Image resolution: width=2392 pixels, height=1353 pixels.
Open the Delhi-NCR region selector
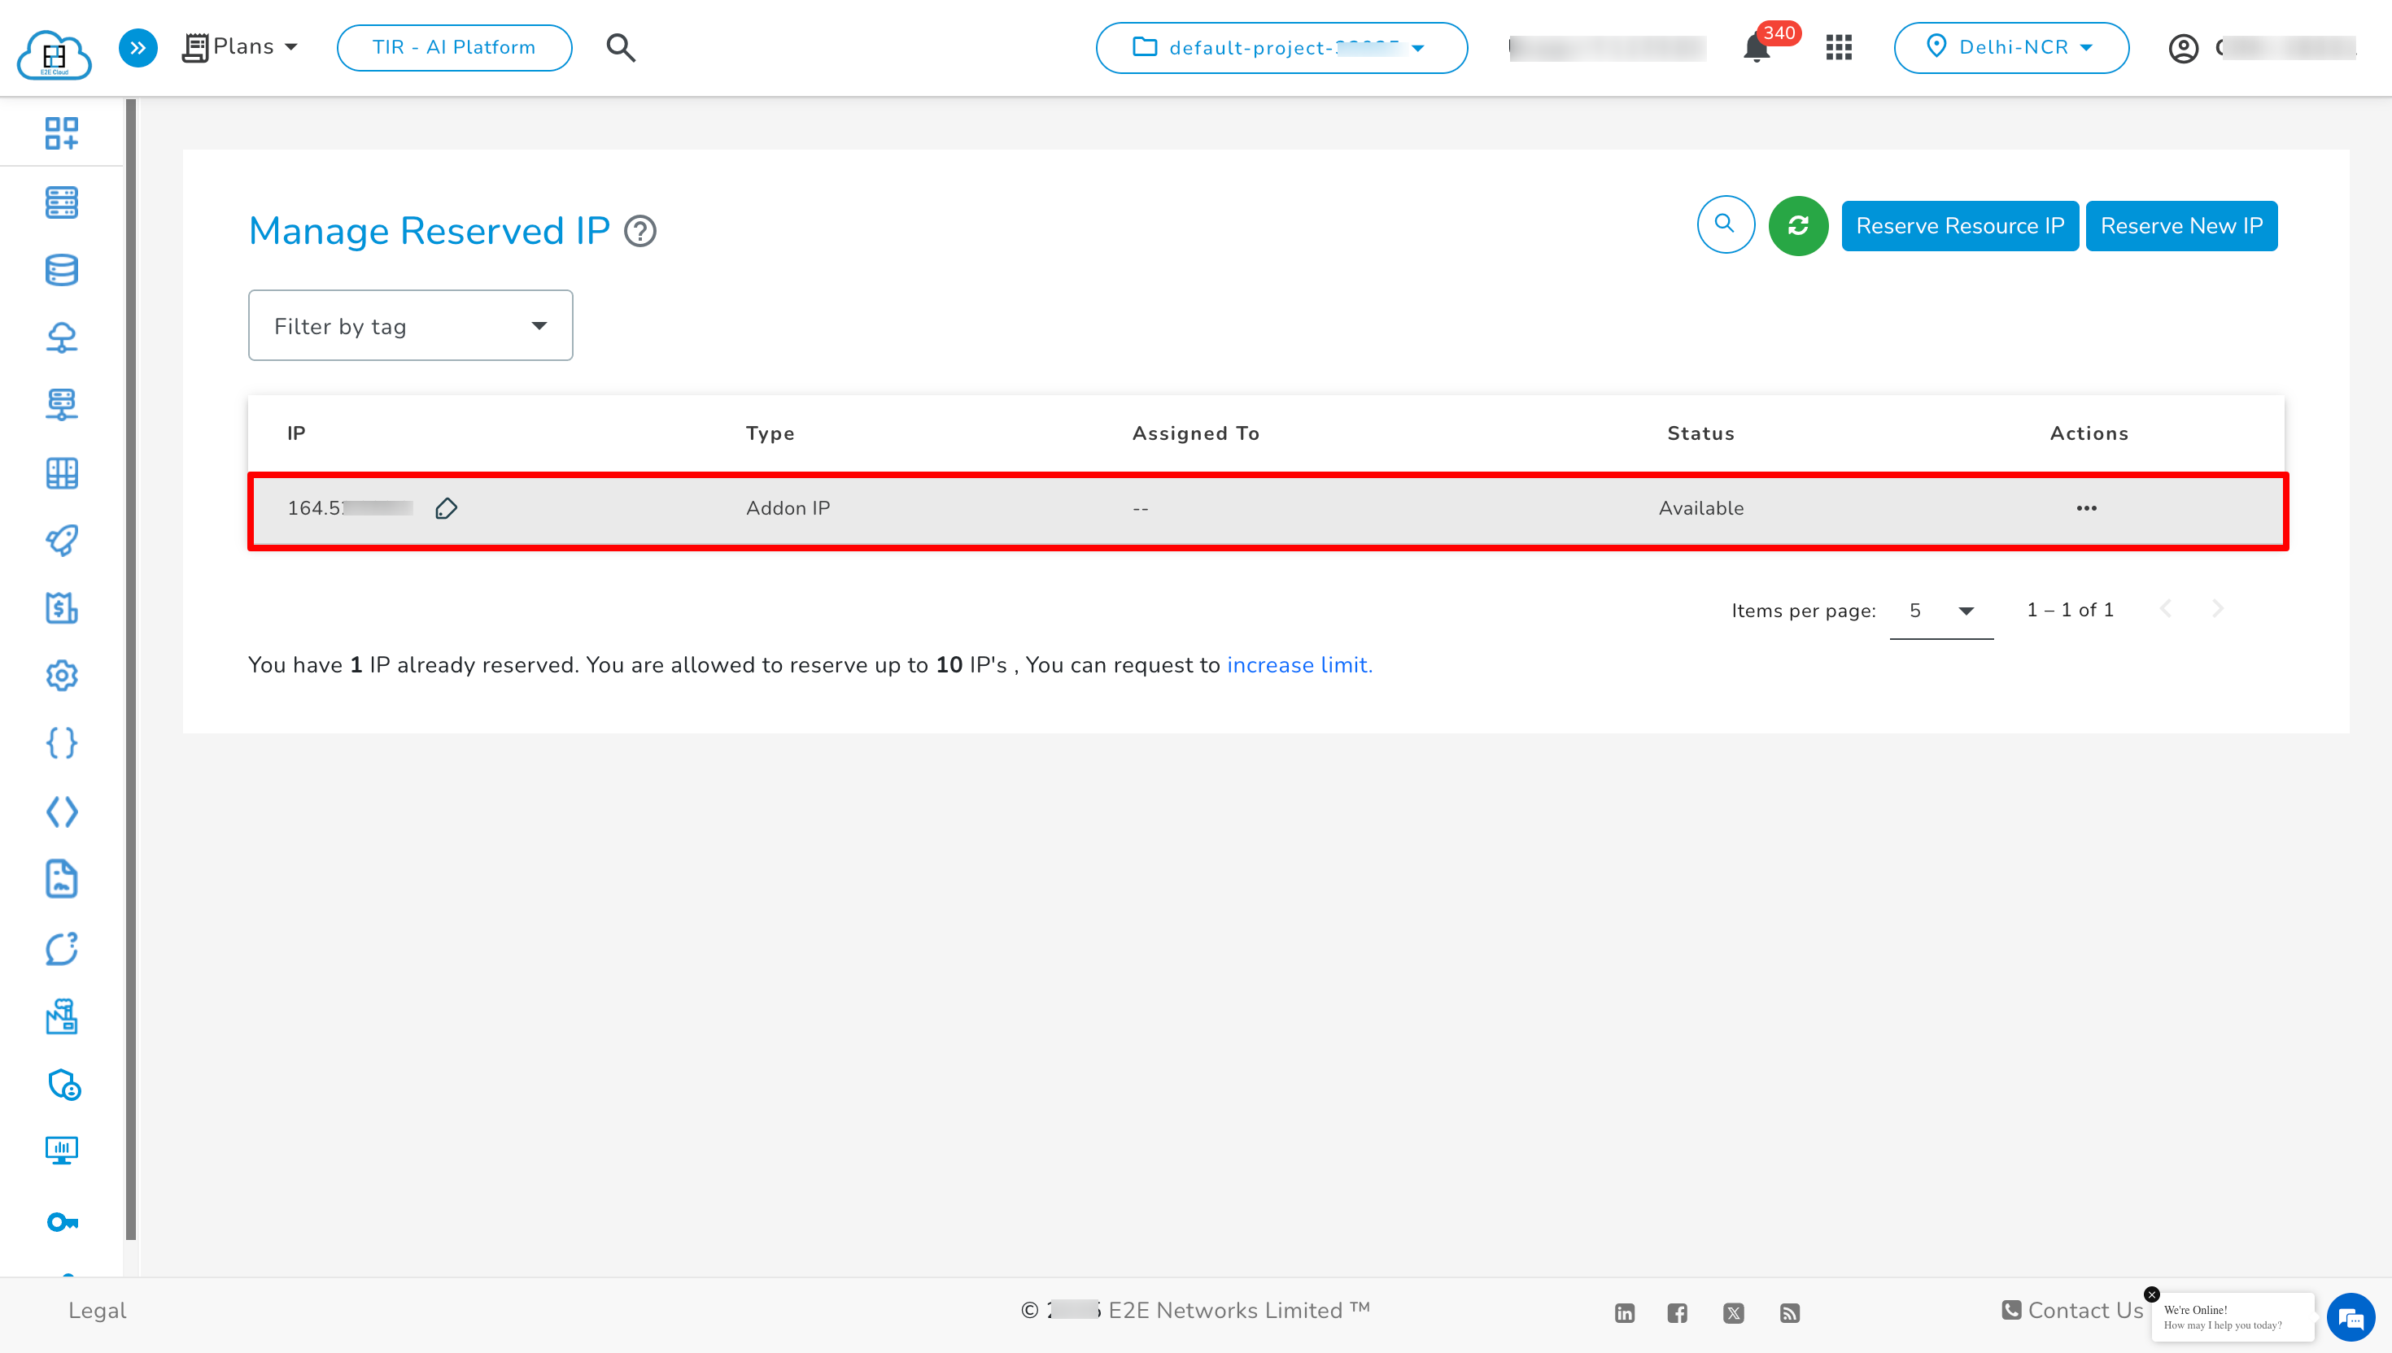point(2011,47)
